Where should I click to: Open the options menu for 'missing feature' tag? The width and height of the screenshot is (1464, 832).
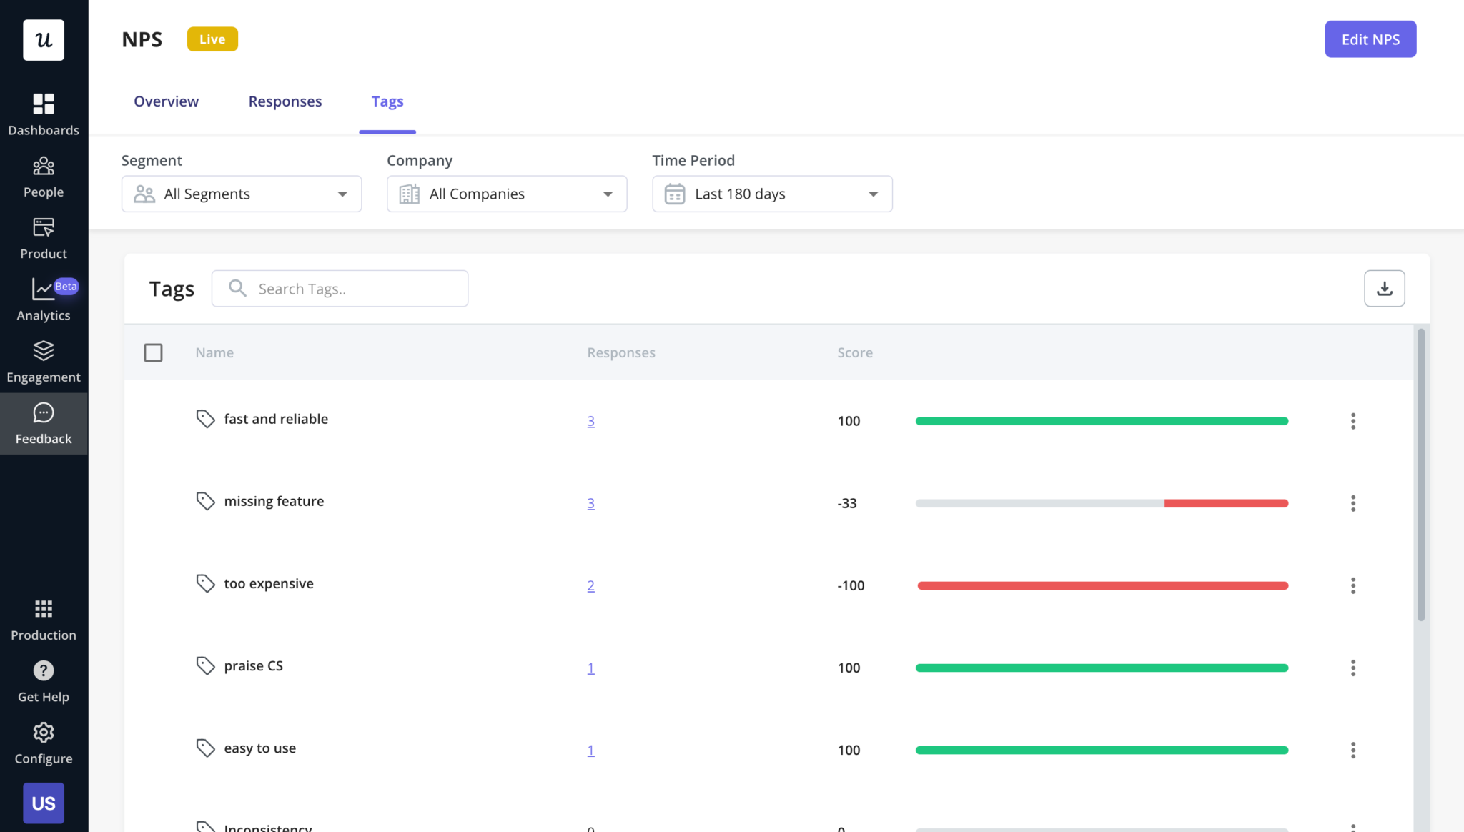click(x=1352, y=503)
